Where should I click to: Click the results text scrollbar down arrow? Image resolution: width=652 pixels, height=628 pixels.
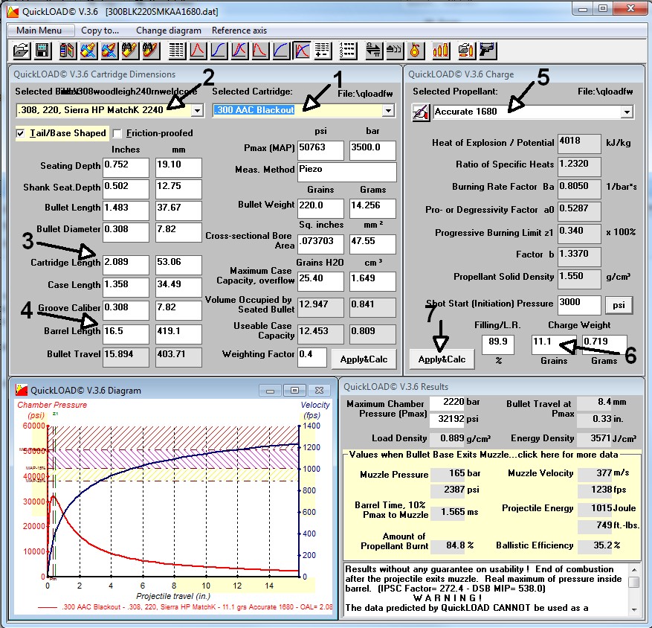(x=634, y=609)
